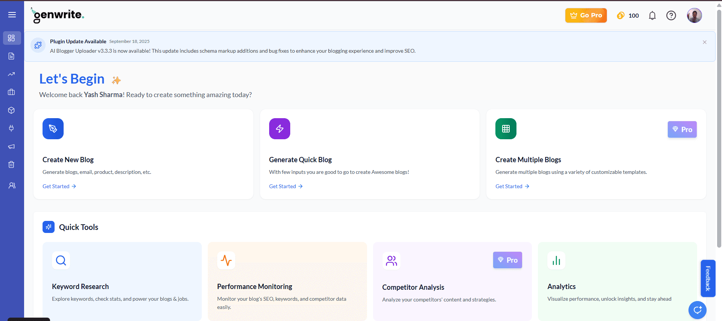Open the trash bin icon in sidebar
Image resolution: width=722 pixels, height=321 pixels.
point(12,164)
